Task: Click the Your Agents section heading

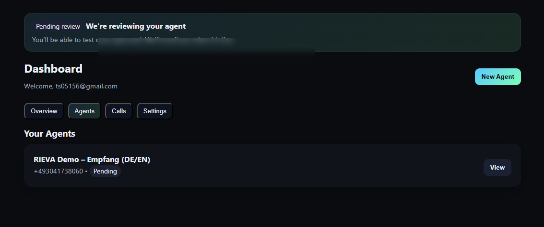Action: pyautogui.click(x=50, y=134)
